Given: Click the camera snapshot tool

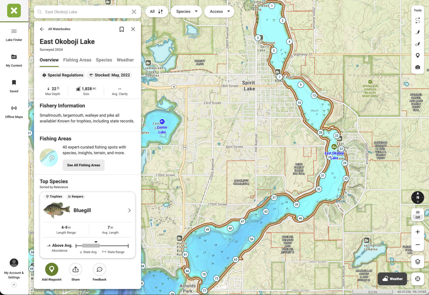Looking at the screenshot, I should point(417,67).
